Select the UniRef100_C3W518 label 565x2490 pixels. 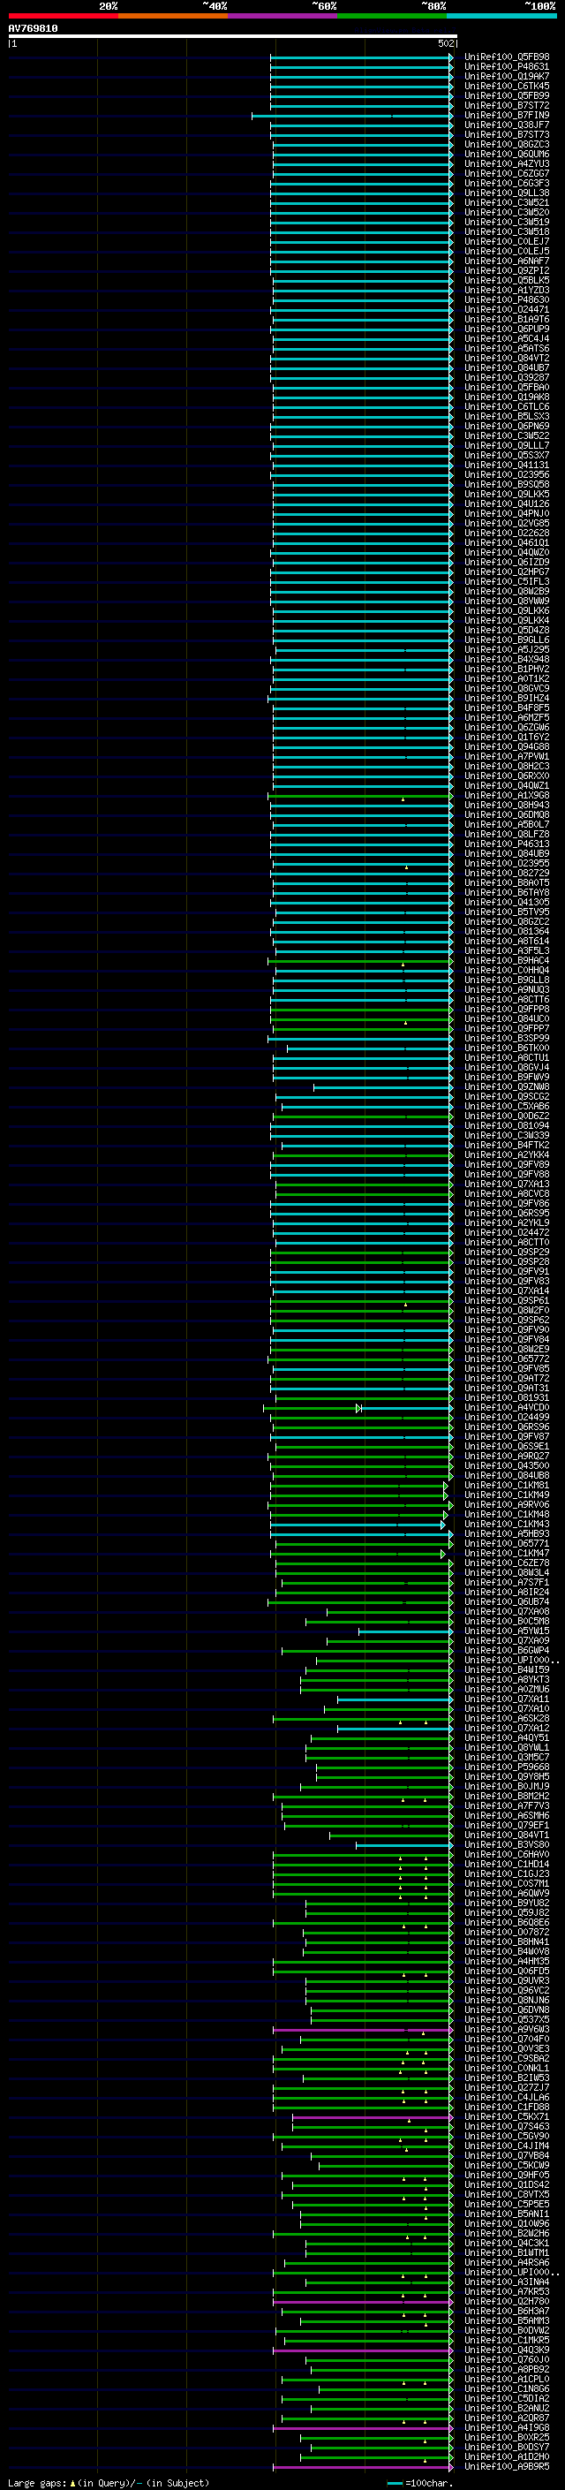506,232
